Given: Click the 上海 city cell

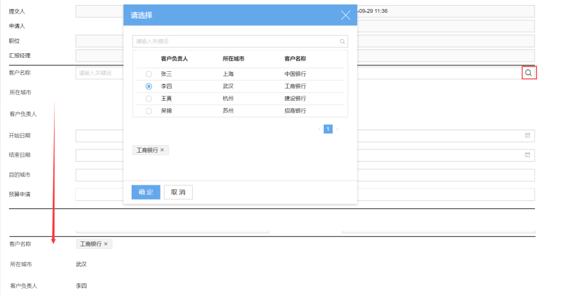Looking at the screenshot, I should 228,74.
